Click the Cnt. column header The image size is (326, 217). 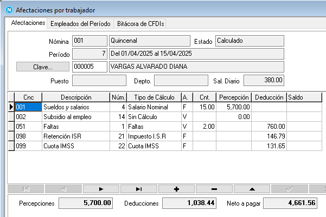(x=204, y=97)
